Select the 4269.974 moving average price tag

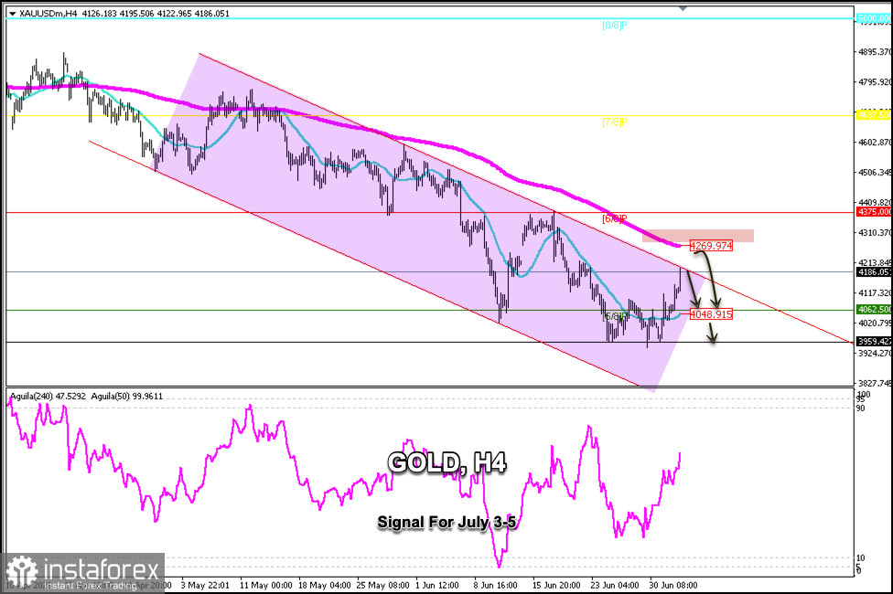(711, 246)
